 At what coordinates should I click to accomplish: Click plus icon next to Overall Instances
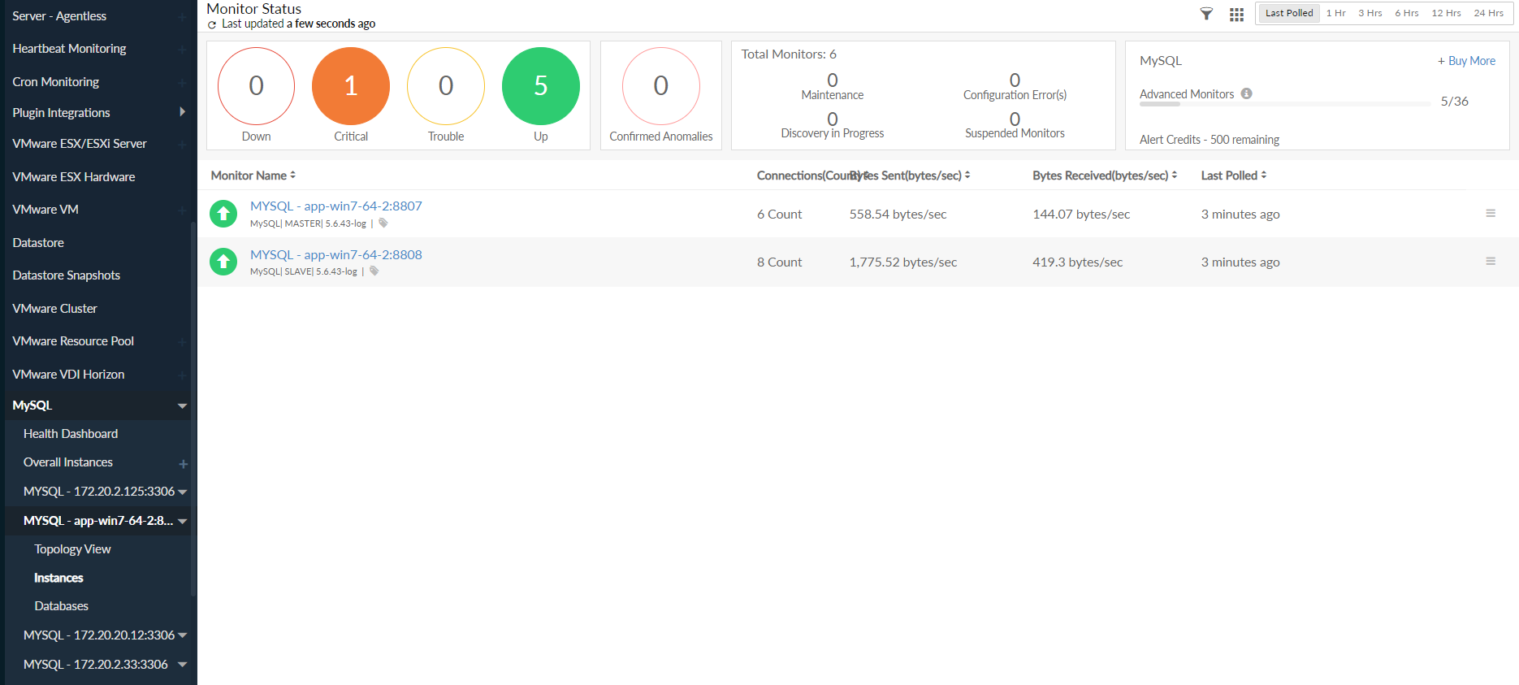coord(184,463)
